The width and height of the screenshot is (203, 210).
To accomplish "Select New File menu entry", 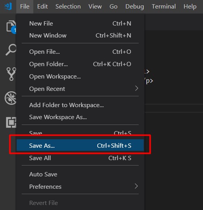I will pos(80,24).
